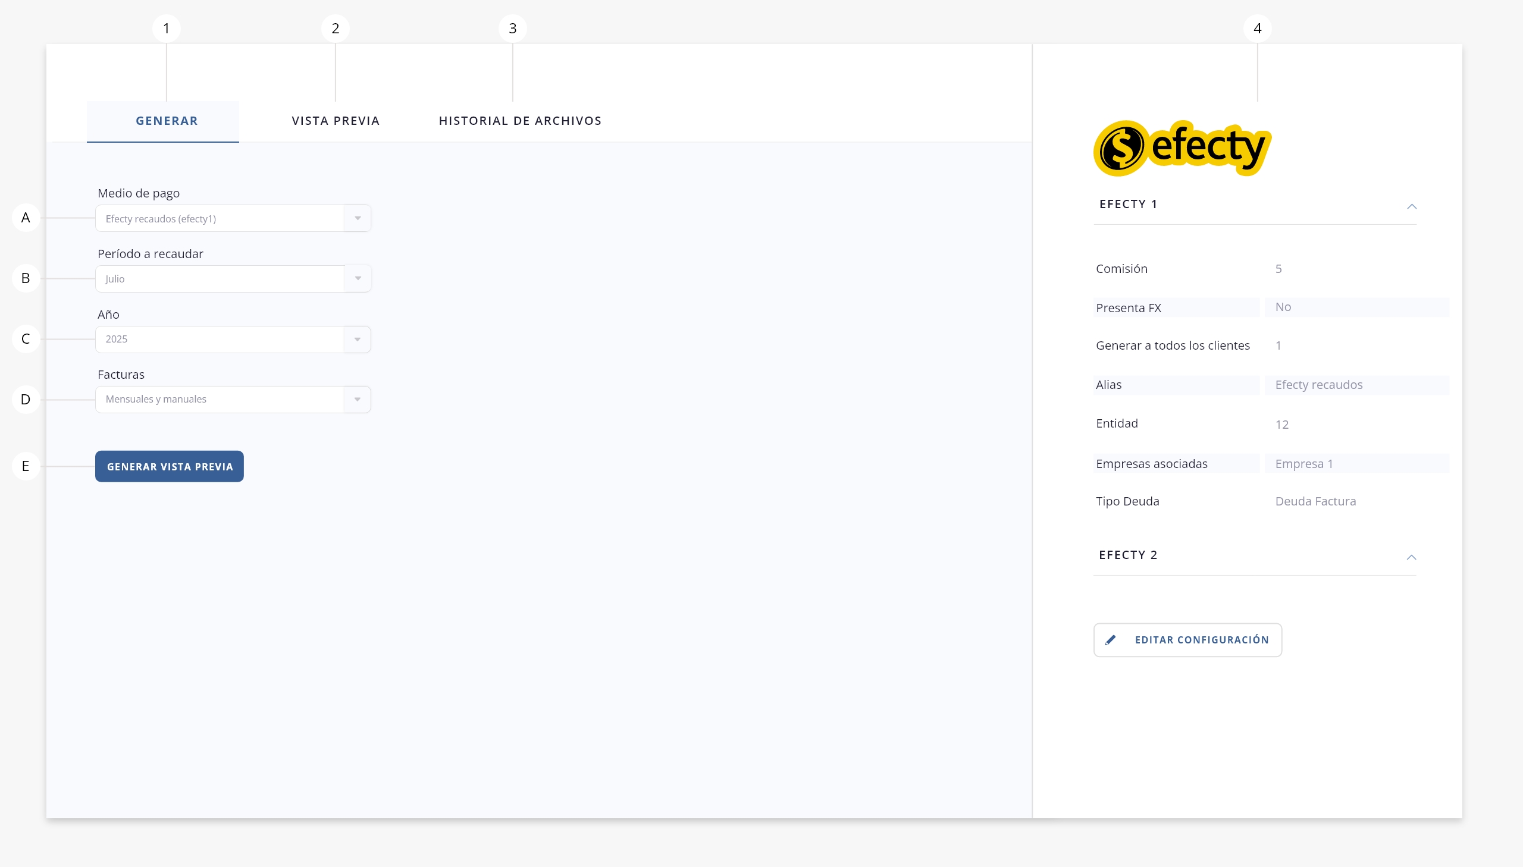Toggle the EFECTY 2 section chevron
The width and height of the screenshot is (1523, 867).
[x=1411, y=557]
